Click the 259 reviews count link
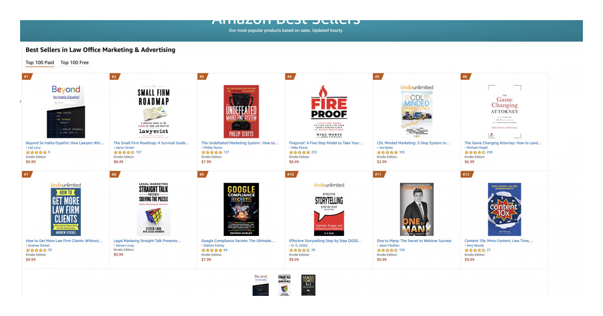The image size is (603, 316). coord(489,152)
